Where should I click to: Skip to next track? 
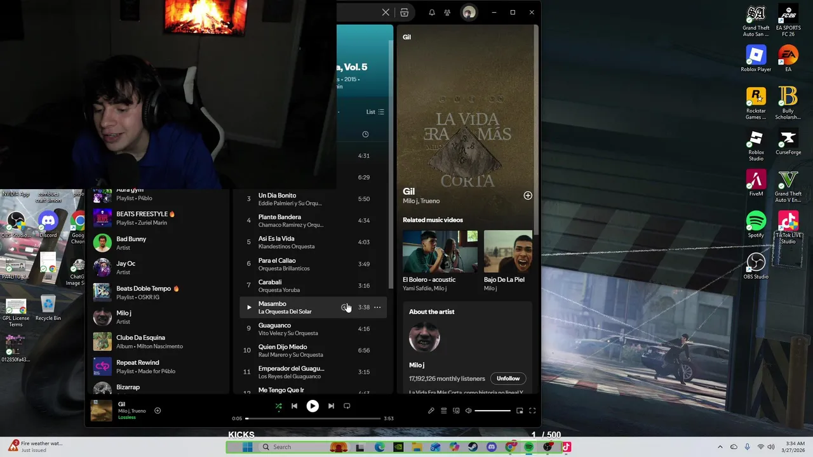331,406
